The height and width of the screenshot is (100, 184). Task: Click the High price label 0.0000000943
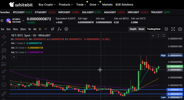pos(172,56)
